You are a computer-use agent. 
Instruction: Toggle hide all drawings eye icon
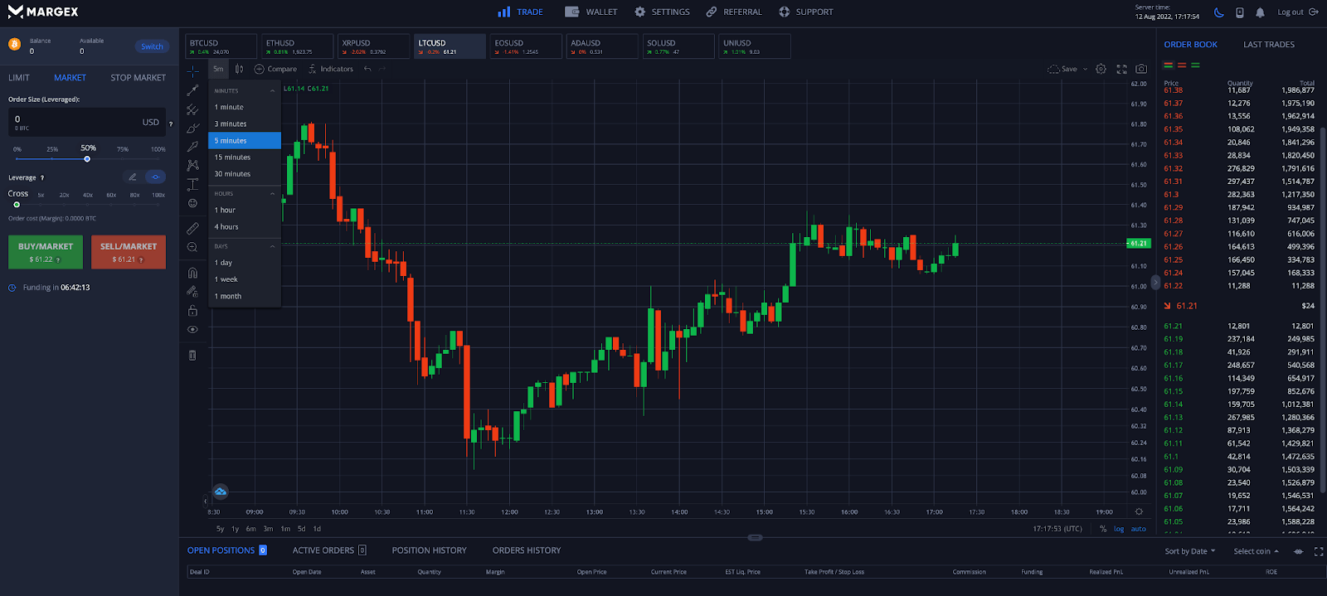(x=192, y=330)
